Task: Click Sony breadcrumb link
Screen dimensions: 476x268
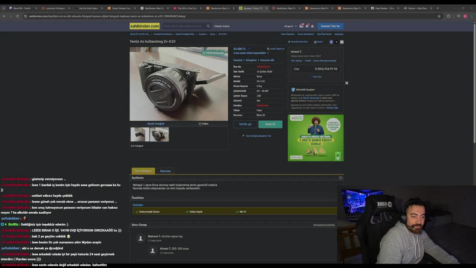Action: tap(212, 34)
